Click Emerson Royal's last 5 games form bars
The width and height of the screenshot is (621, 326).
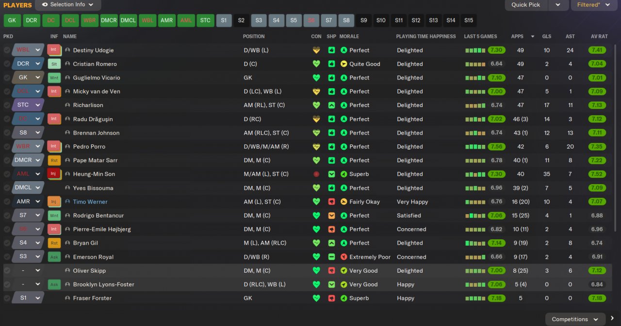click(475, 257)
